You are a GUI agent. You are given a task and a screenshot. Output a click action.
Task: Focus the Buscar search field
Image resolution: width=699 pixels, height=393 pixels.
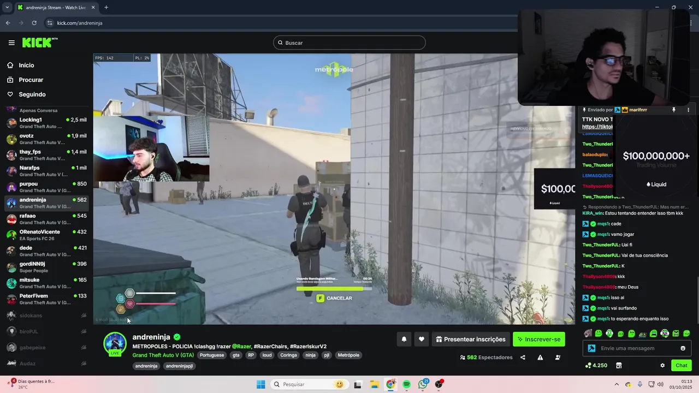pyautogui.click(x=349, y=43)
